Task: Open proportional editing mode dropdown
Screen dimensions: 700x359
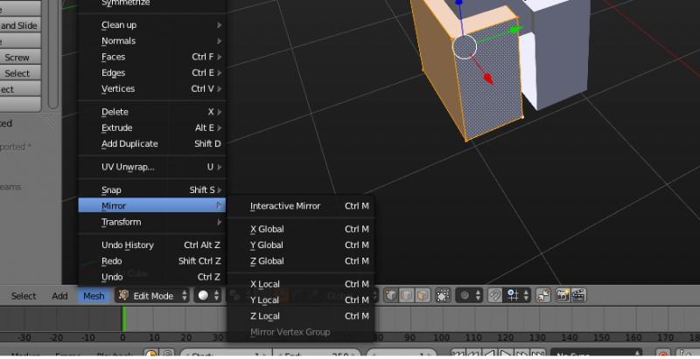Action: point(470,295)
